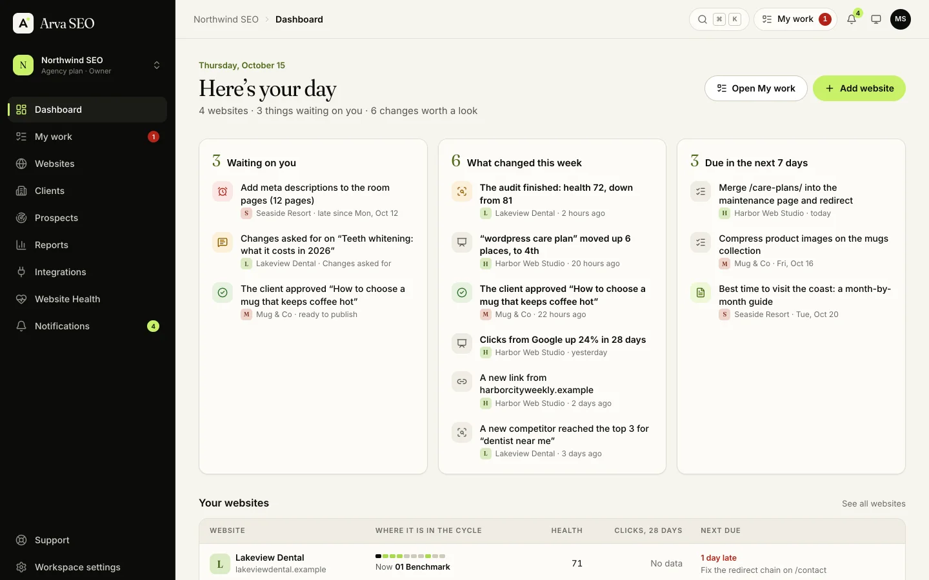Click "Fix the redirect chain on /contact" text

(x=763, y=570)
